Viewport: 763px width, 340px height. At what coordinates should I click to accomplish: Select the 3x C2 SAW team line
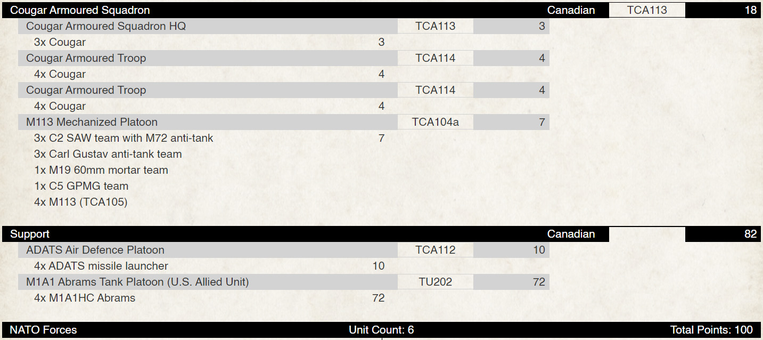click(x=124, y=138)
